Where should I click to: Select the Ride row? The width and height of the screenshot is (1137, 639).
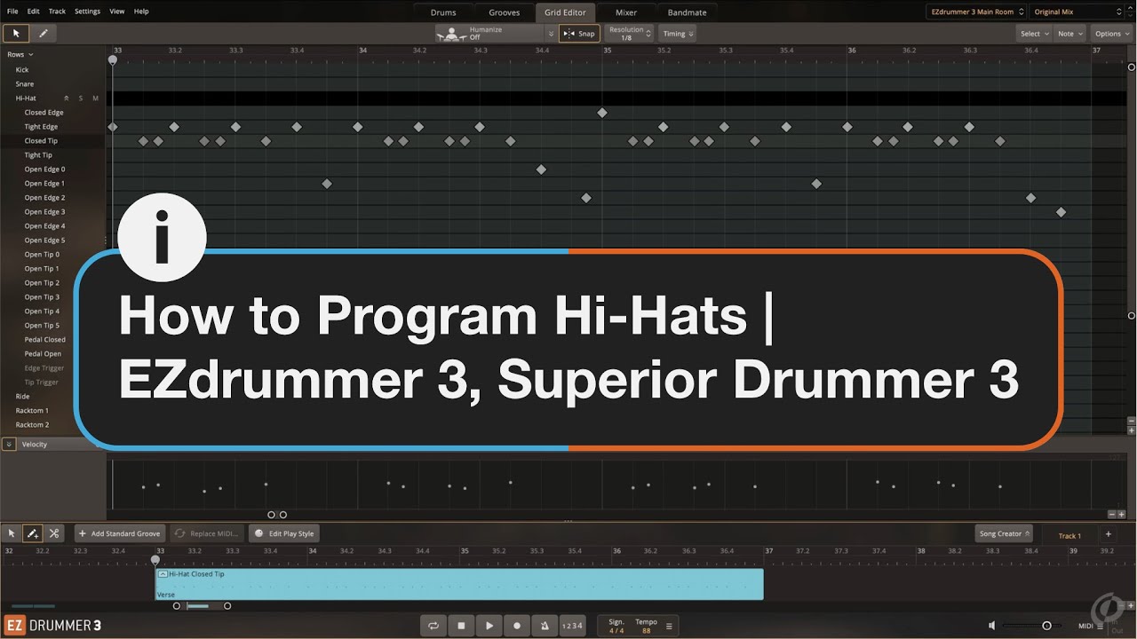pos(22,396)
